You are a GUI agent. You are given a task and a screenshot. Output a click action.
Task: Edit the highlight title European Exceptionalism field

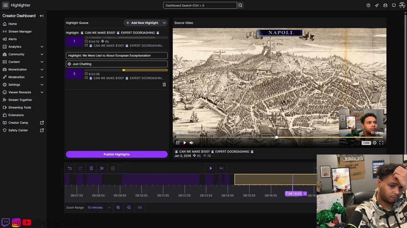point(117,55)
